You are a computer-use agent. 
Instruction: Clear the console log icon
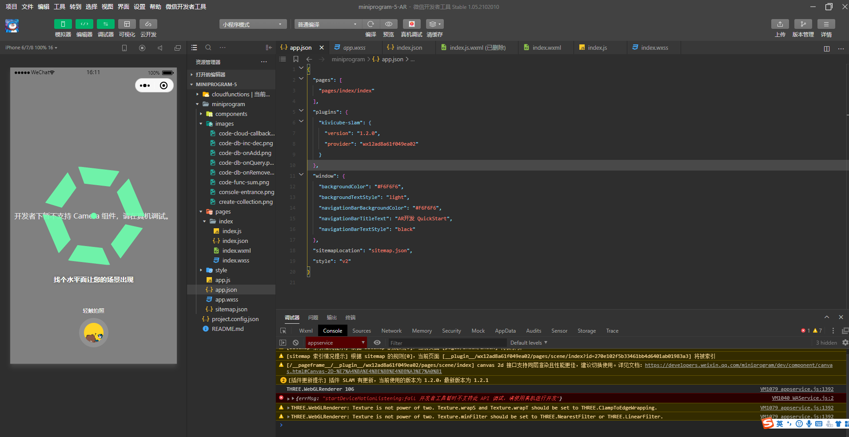(x=296, y=343)
